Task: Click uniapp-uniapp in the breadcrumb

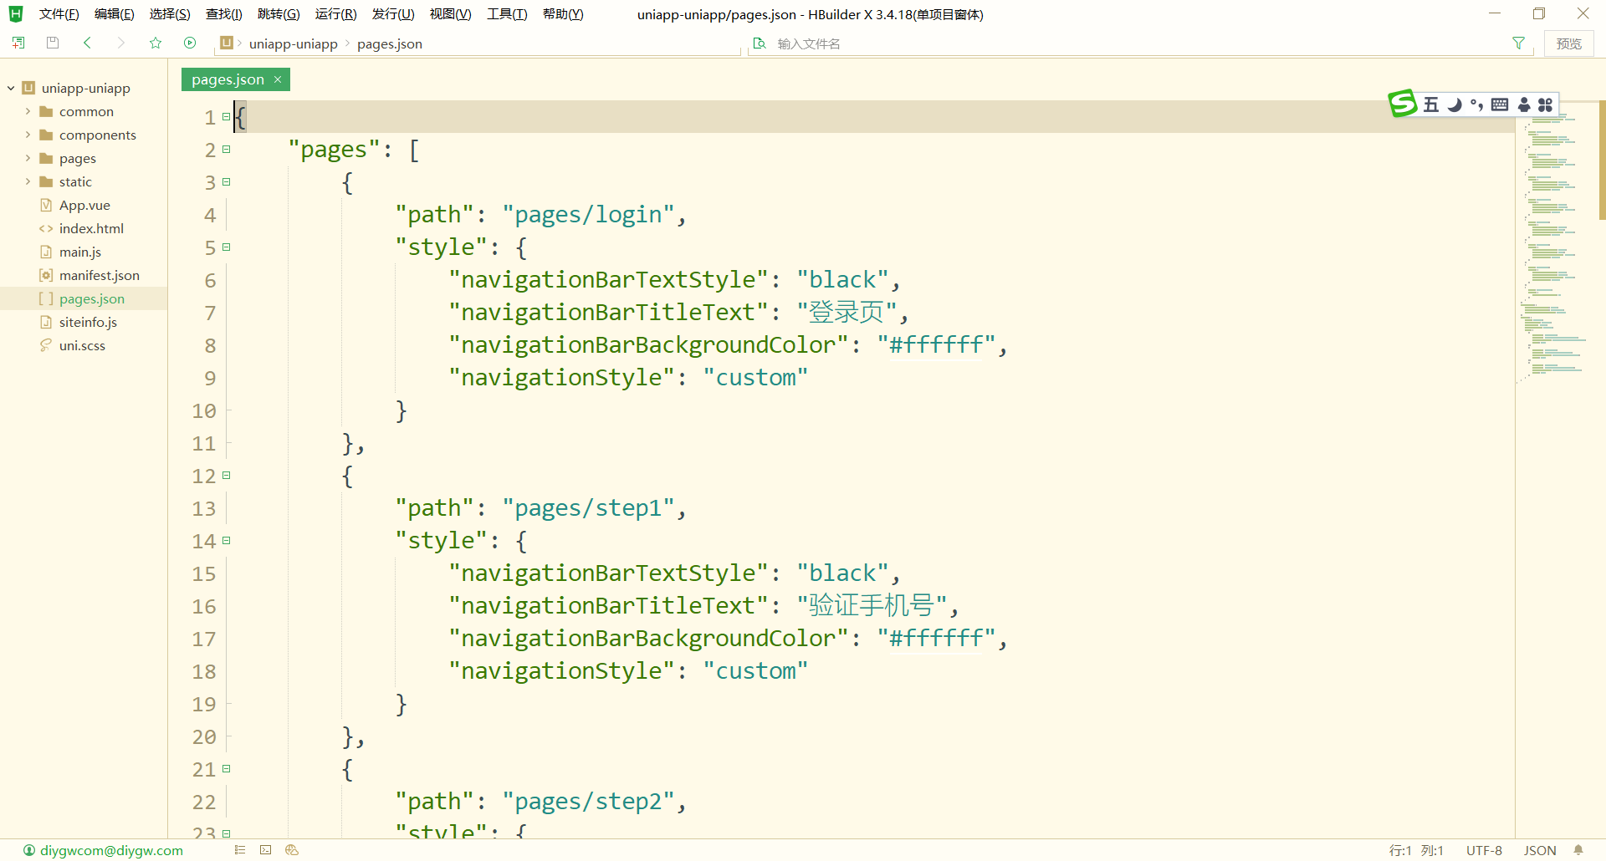Action: point(294,43)
